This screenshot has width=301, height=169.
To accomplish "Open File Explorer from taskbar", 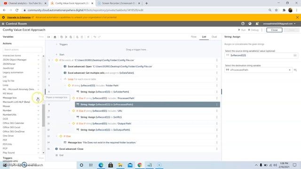I will tap(120, 165).
